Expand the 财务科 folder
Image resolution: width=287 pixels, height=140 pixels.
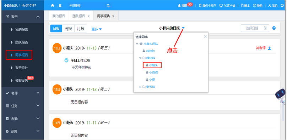click(x=140, y=87)
